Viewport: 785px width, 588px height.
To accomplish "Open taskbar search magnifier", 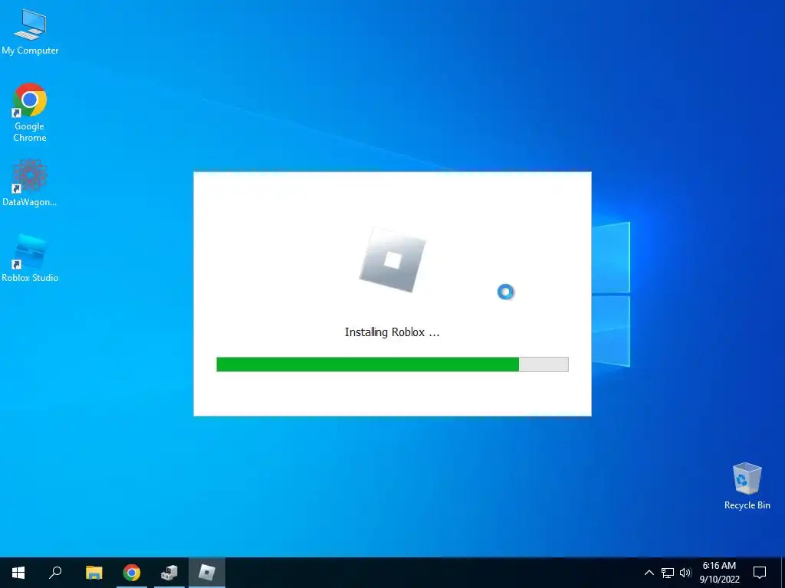I will [55, 573].
